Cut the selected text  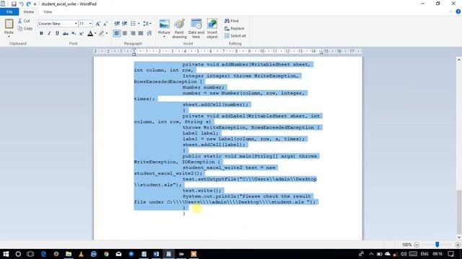point(24,21)
